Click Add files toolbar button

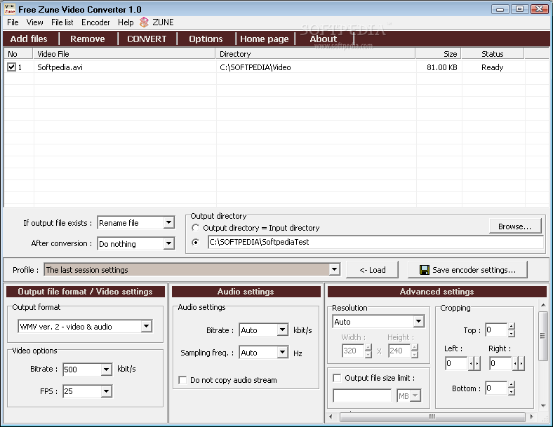point(29,39)
